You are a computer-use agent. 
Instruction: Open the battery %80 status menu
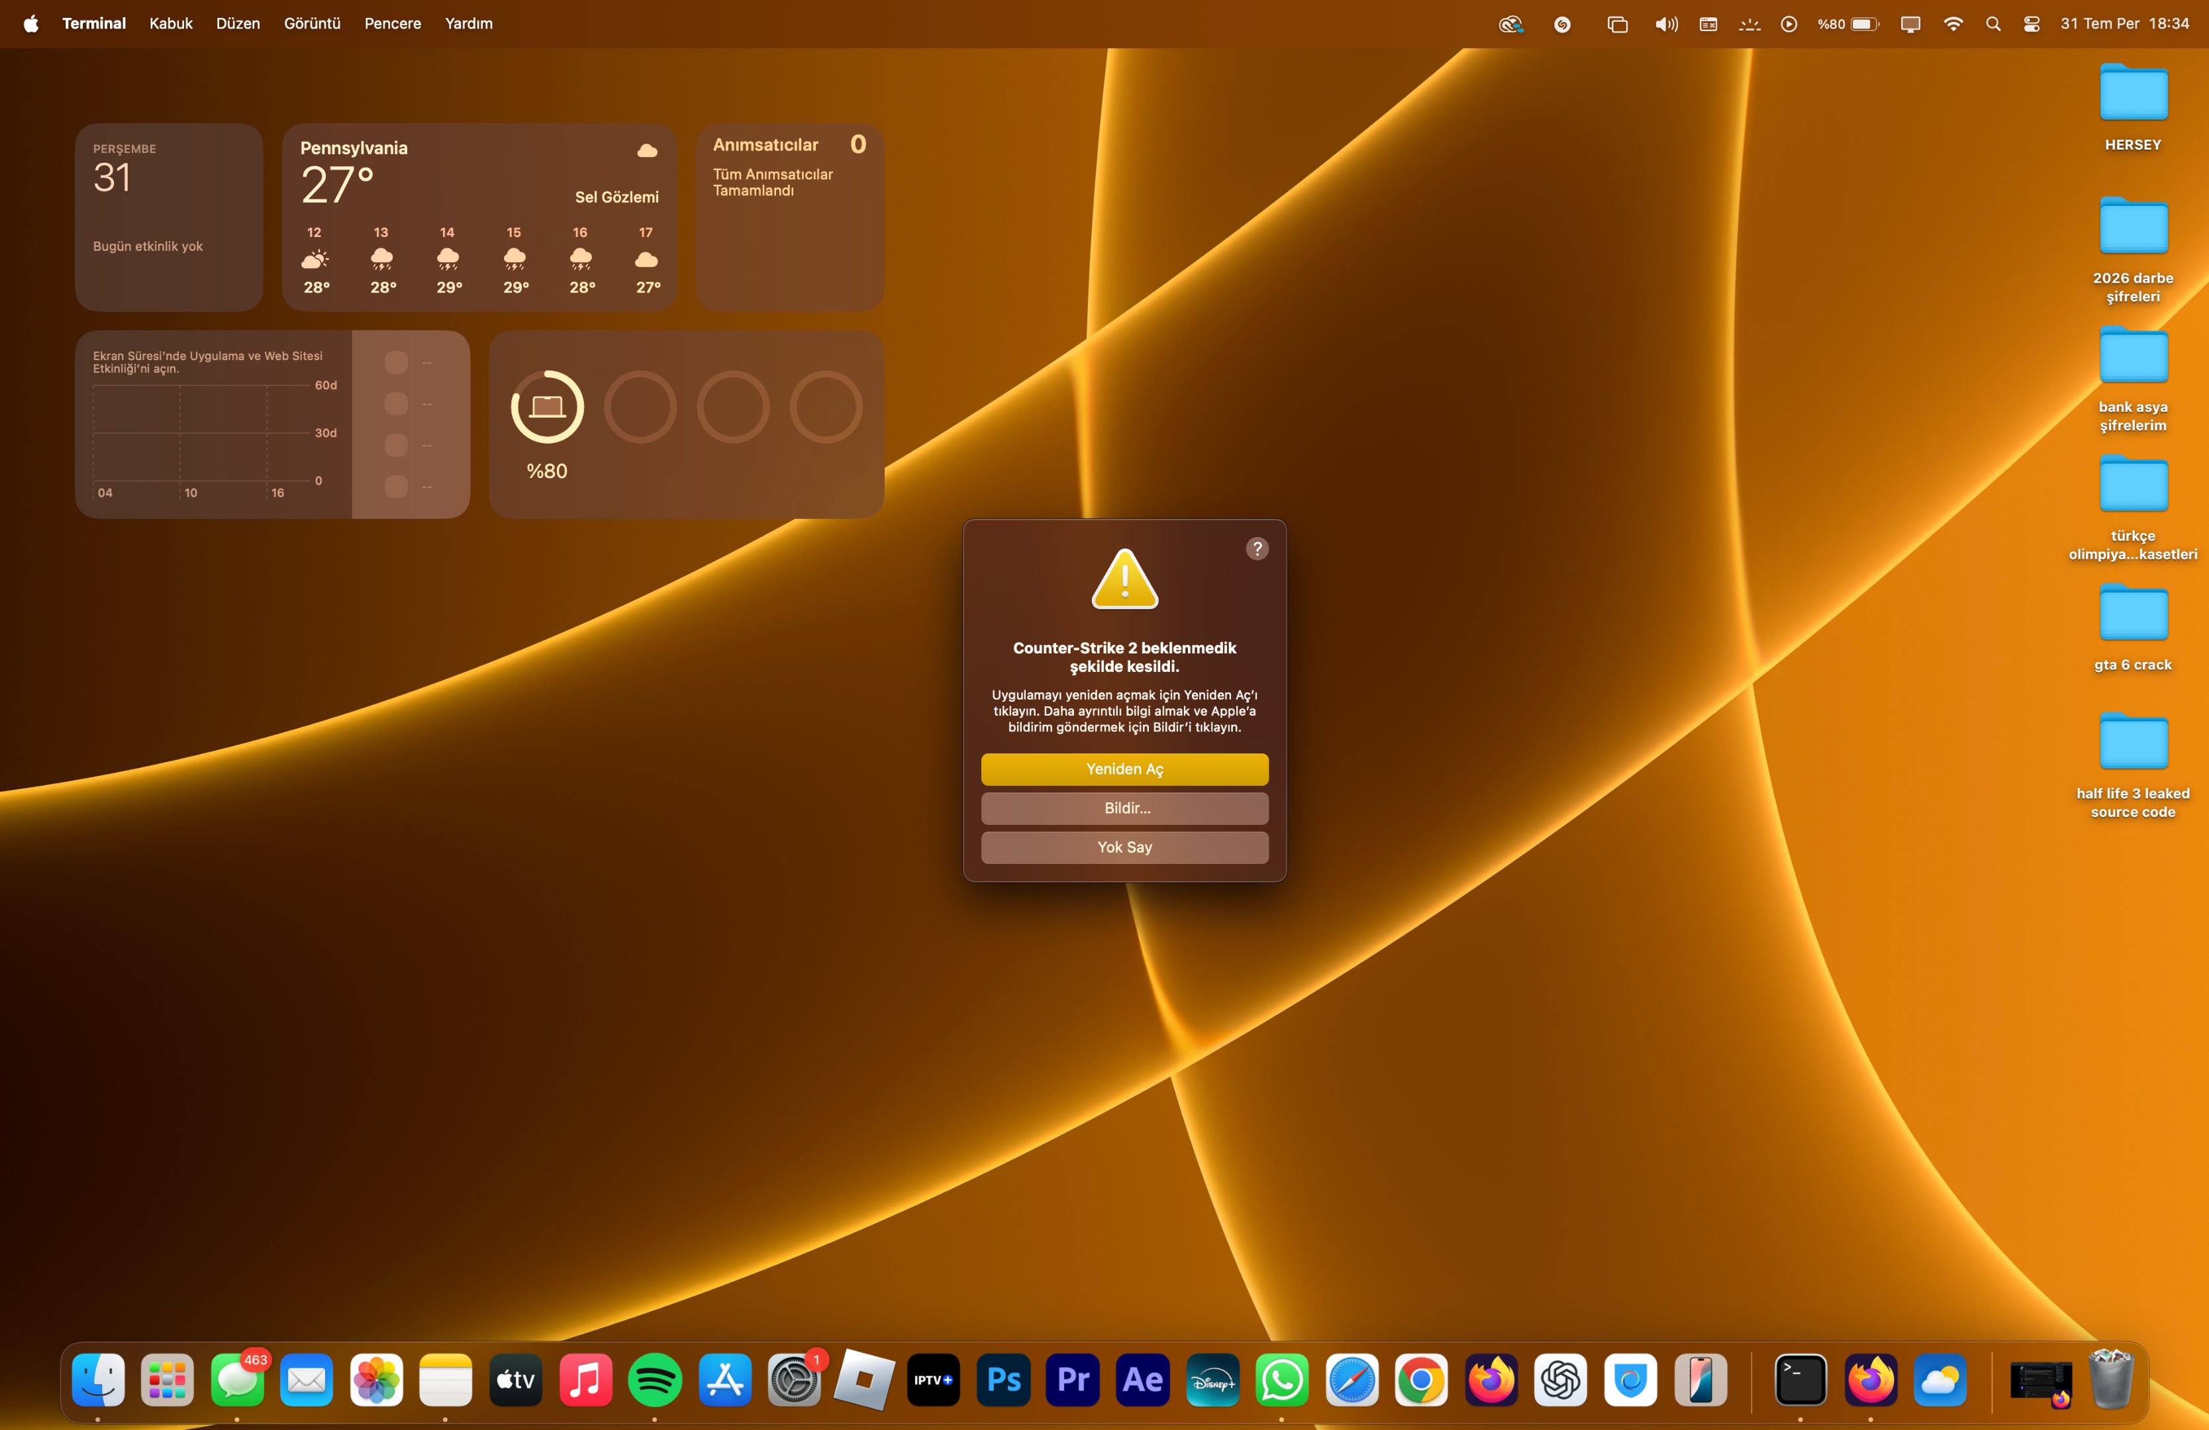[x=1848, y=24]
